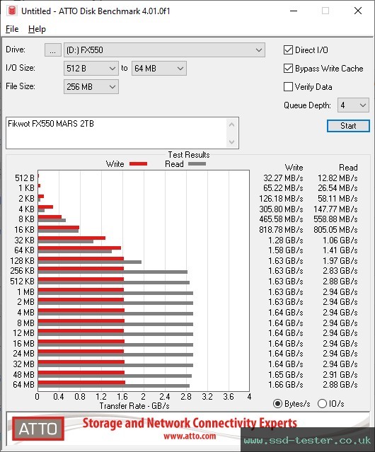Click the description box scroll up arrow
375x452 pixels.
(x=232, y=124)
